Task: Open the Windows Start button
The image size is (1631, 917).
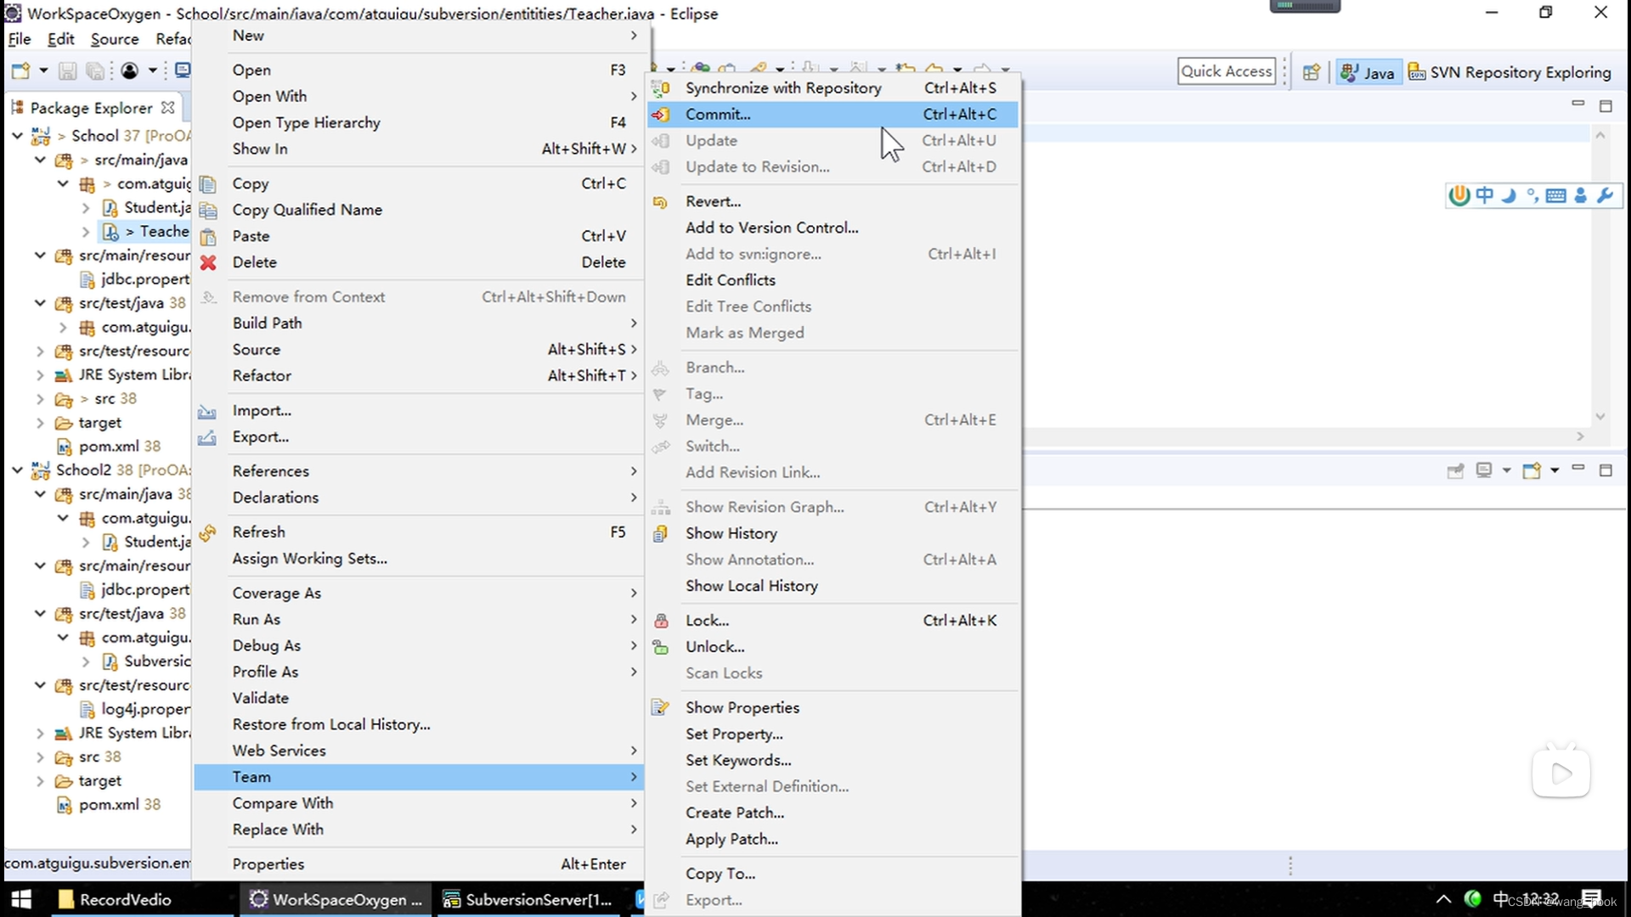Action: 22,899
